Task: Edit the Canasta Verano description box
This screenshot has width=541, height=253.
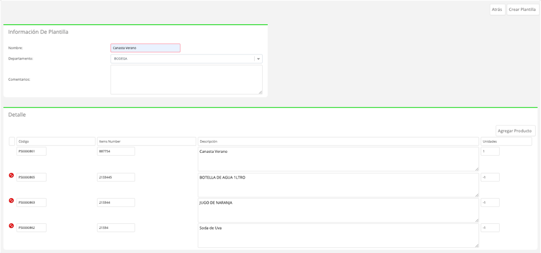Action: click(338, 159)
